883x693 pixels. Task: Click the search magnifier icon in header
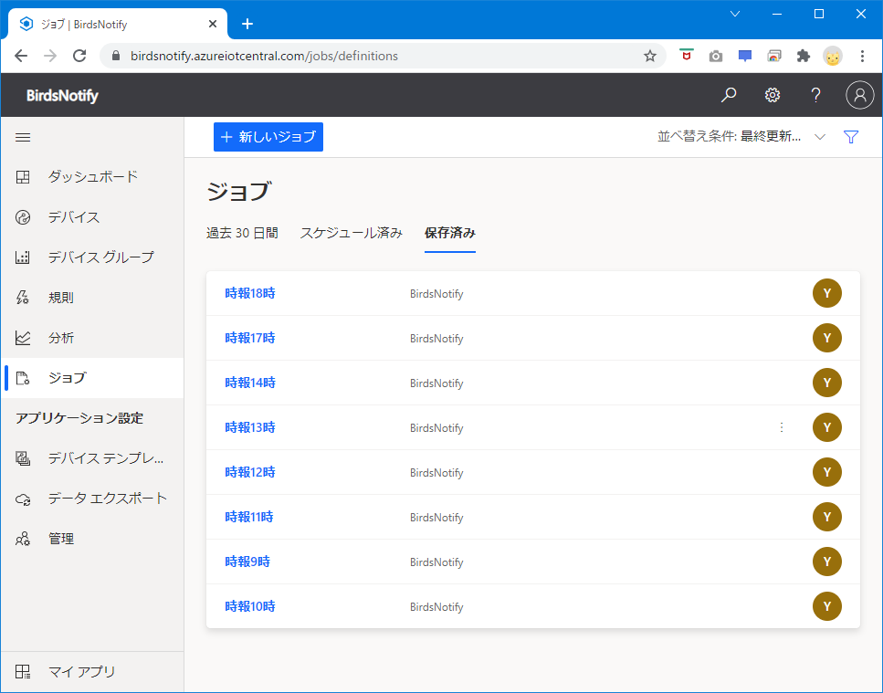729,95
